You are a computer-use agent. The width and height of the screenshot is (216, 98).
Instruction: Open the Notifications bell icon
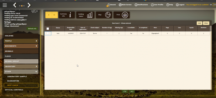[x=136, y=5]
